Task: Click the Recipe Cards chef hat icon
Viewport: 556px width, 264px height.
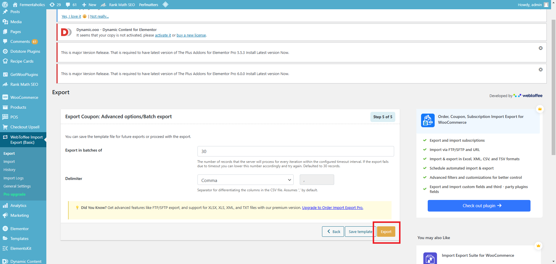Action: 5,61
